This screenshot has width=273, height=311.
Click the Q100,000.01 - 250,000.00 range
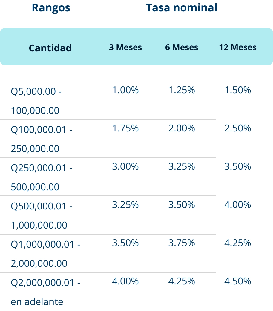(x=42, y=139)
